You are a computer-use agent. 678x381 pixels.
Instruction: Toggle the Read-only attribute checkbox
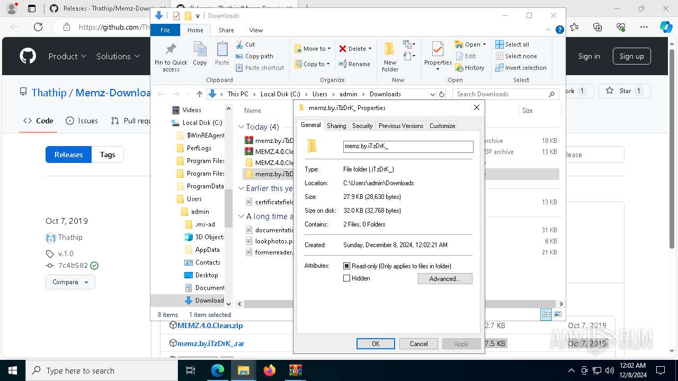347,266
